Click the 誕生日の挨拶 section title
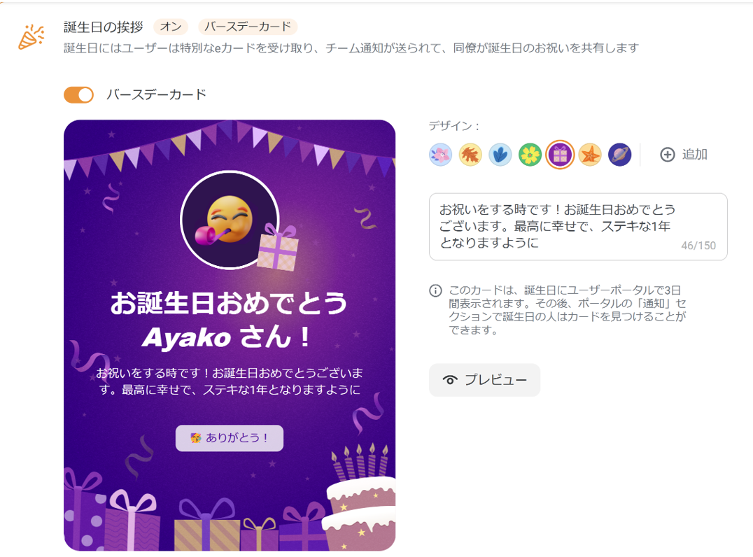Viewport: 753px width, 557px height. [104, 27]
